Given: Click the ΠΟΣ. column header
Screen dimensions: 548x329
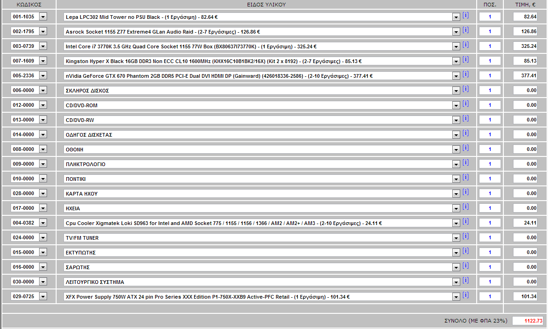Looking at the screenshot, I should [490, 5].
